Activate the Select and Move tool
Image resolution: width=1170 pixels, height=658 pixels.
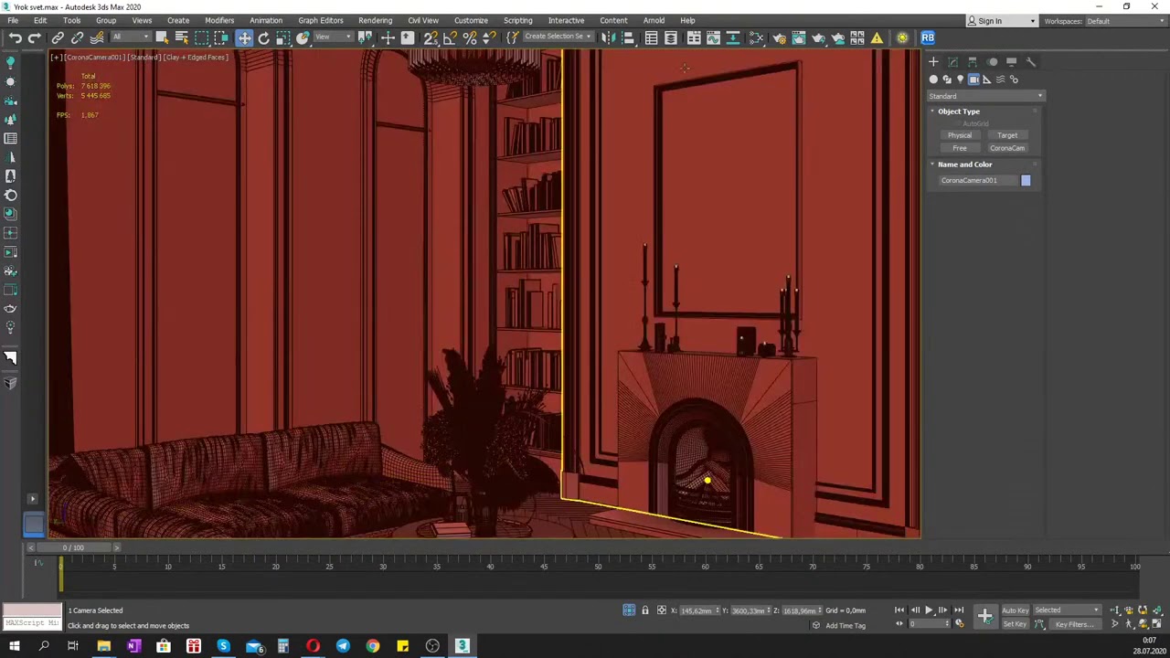(x=244, y=37)
